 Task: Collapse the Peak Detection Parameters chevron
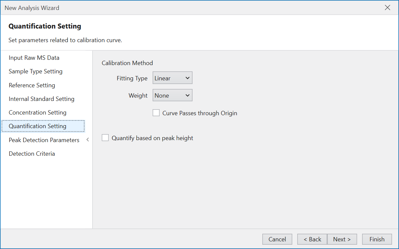[x=87, y=140]
